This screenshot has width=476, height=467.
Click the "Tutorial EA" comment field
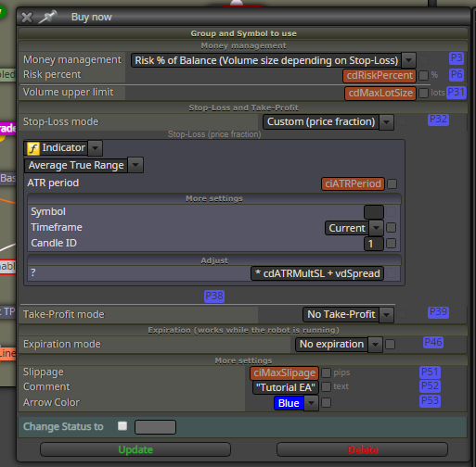click(286, 387)
